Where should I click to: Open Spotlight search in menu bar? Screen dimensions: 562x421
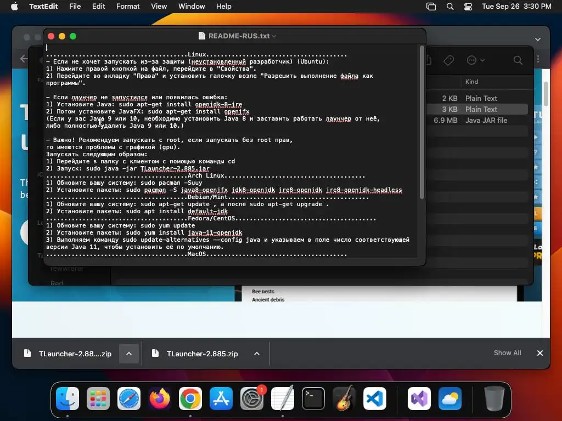coord(450,7)
